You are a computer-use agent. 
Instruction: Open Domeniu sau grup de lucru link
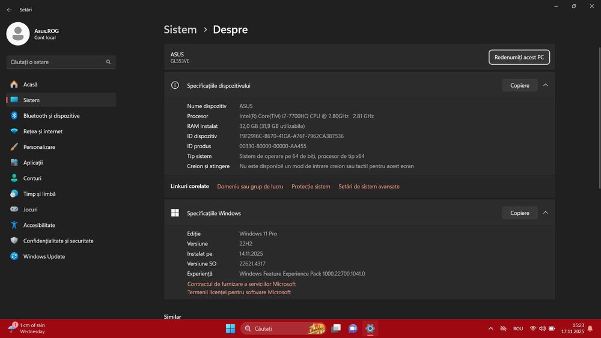pos(250,187)
